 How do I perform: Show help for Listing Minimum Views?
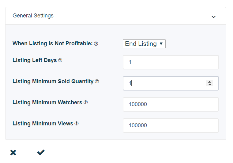[77, 124]
